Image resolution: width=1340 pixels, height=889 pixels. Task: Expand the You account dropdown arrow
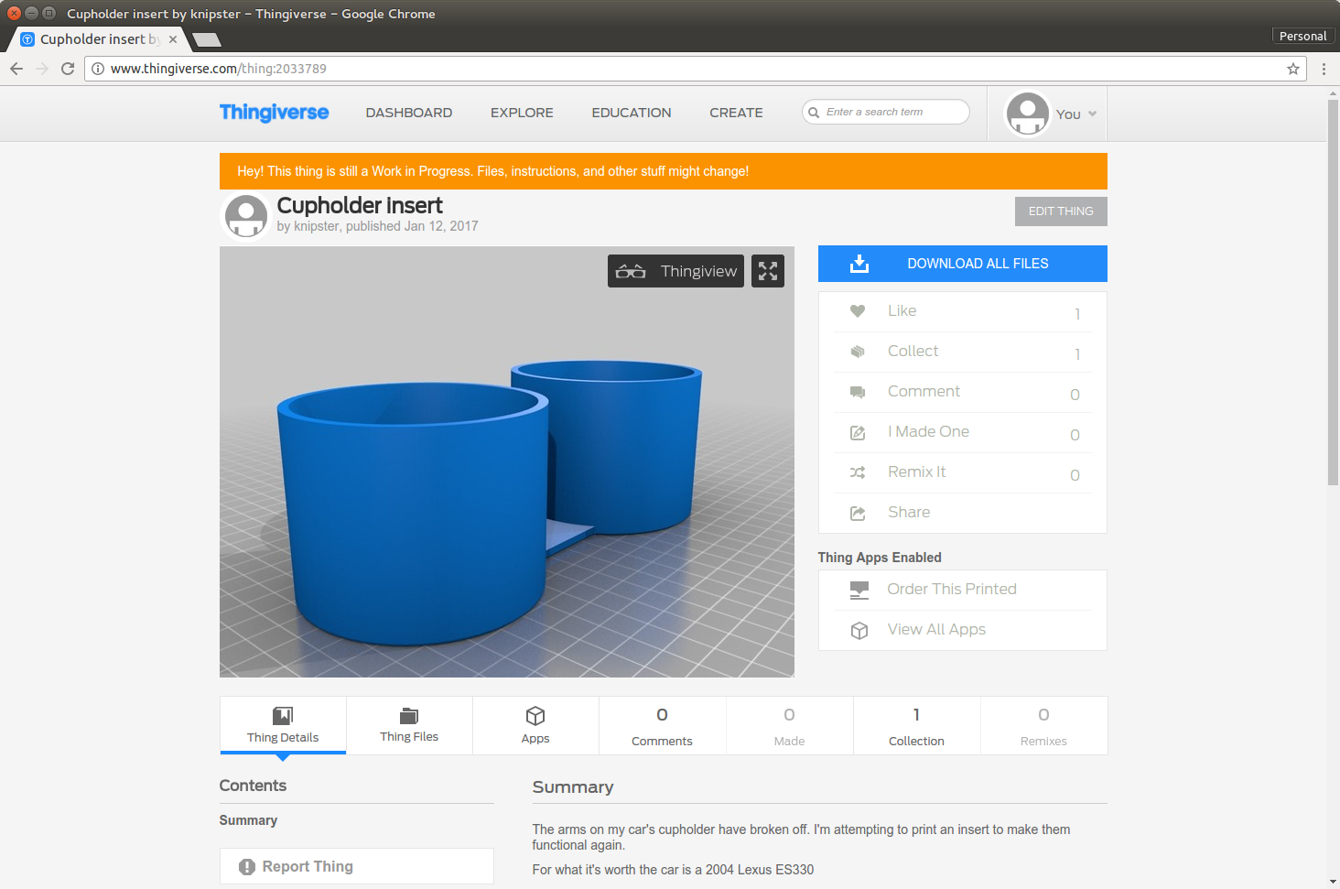1092,114
